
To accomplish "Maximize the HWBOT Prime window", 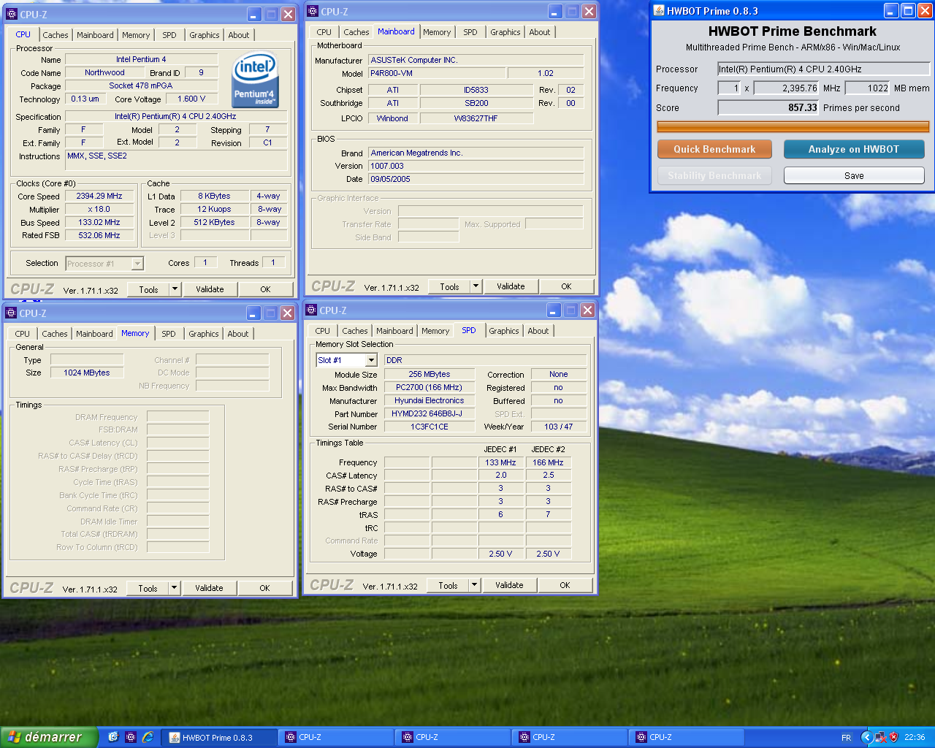I will pyautogui.click(x=908, y=11).
